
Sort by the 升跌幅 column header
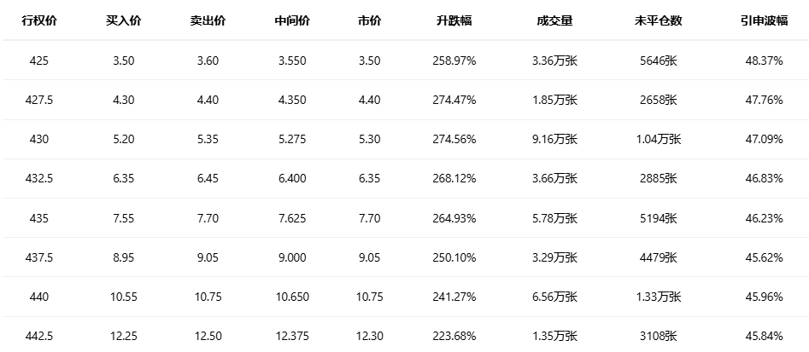tap(454, 20)
